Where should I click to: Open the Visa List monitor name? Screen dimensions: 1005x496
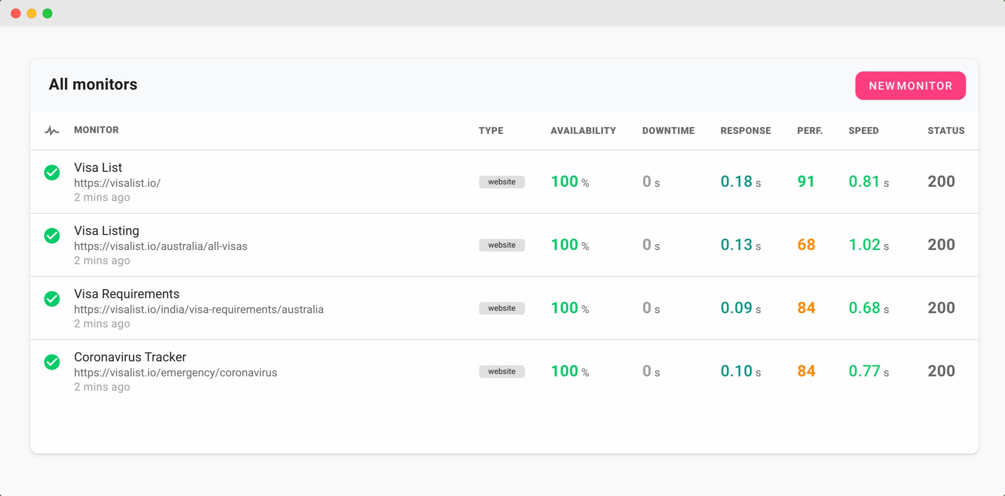coord(98,167)
